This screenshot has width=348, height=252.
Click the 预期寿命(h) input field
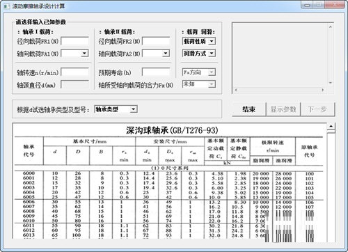[x=156, y=72]
